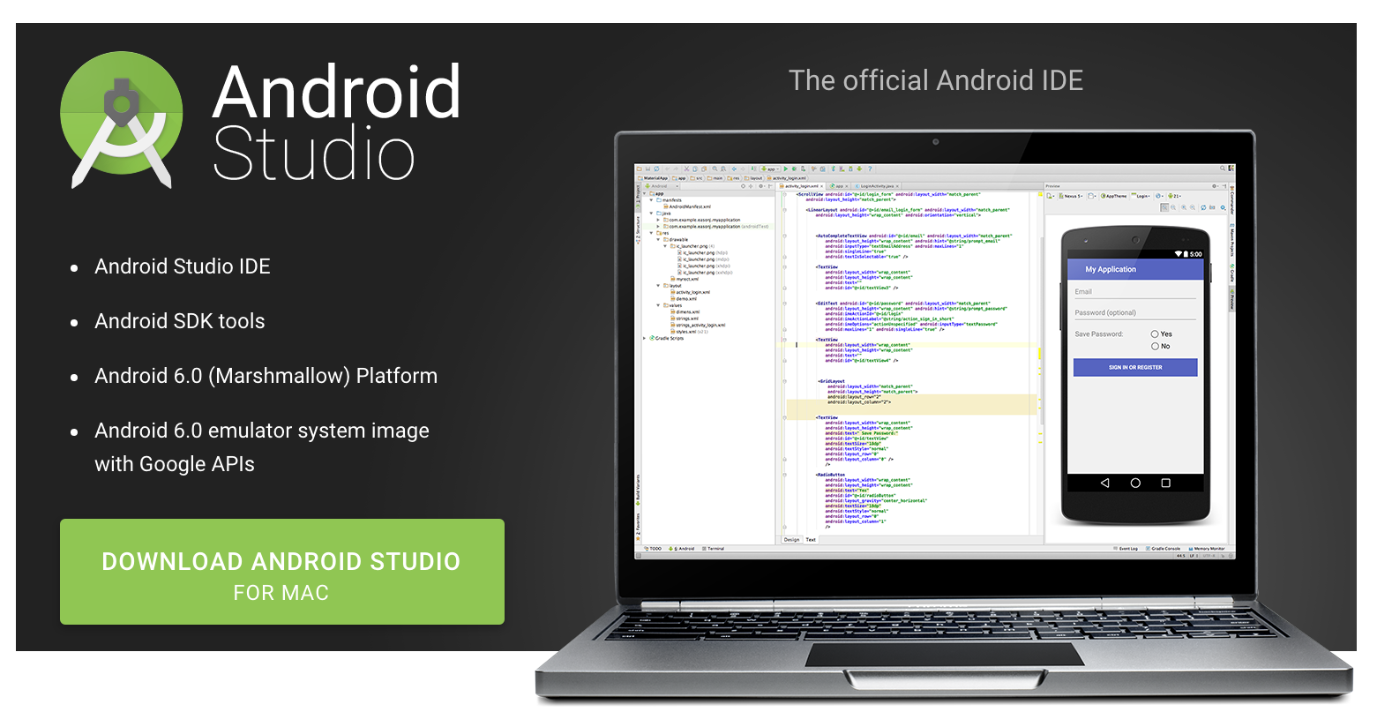Open the Memory Monitor tab
Screen dimensions: 1392x727
point(1208,549)
